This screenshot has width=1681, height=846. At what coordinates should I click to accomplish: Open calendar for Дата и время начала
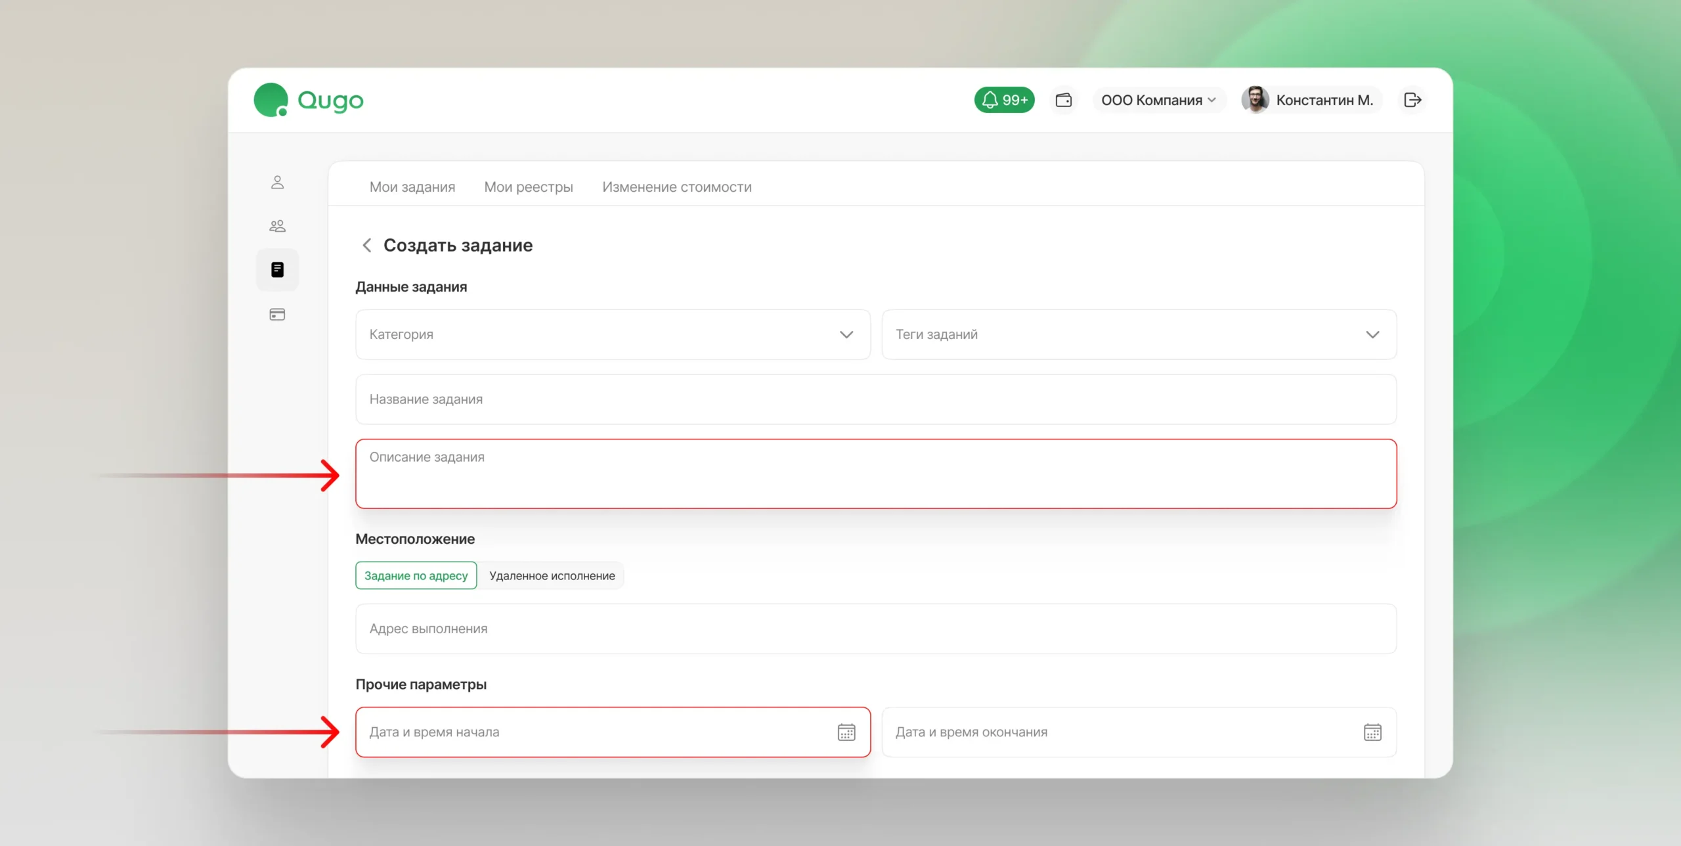click(x=846, y=732)
